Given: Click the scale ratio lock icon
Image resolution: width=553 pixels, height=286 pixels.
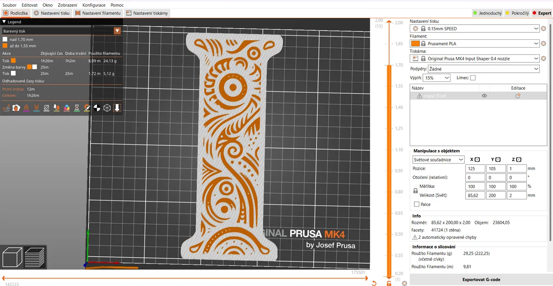Looking at the screenshot, I should [x=416, y=191].
